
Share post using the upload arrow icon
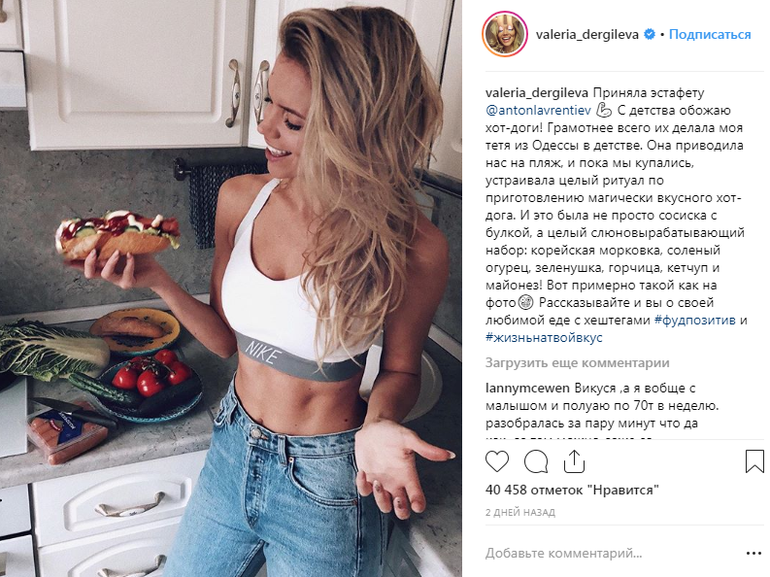574,461
